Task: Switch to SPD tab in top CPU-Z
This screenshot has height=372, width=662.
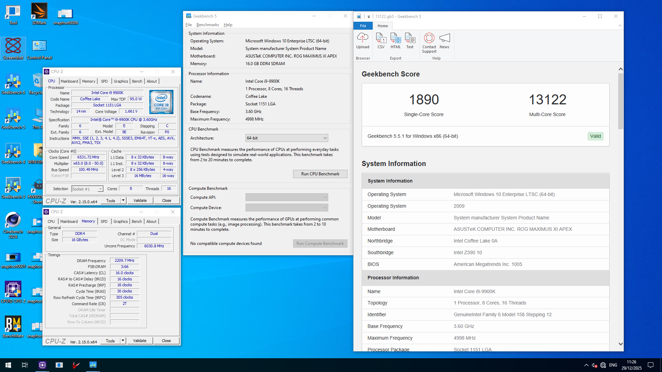Action: (x=104, y=81)
